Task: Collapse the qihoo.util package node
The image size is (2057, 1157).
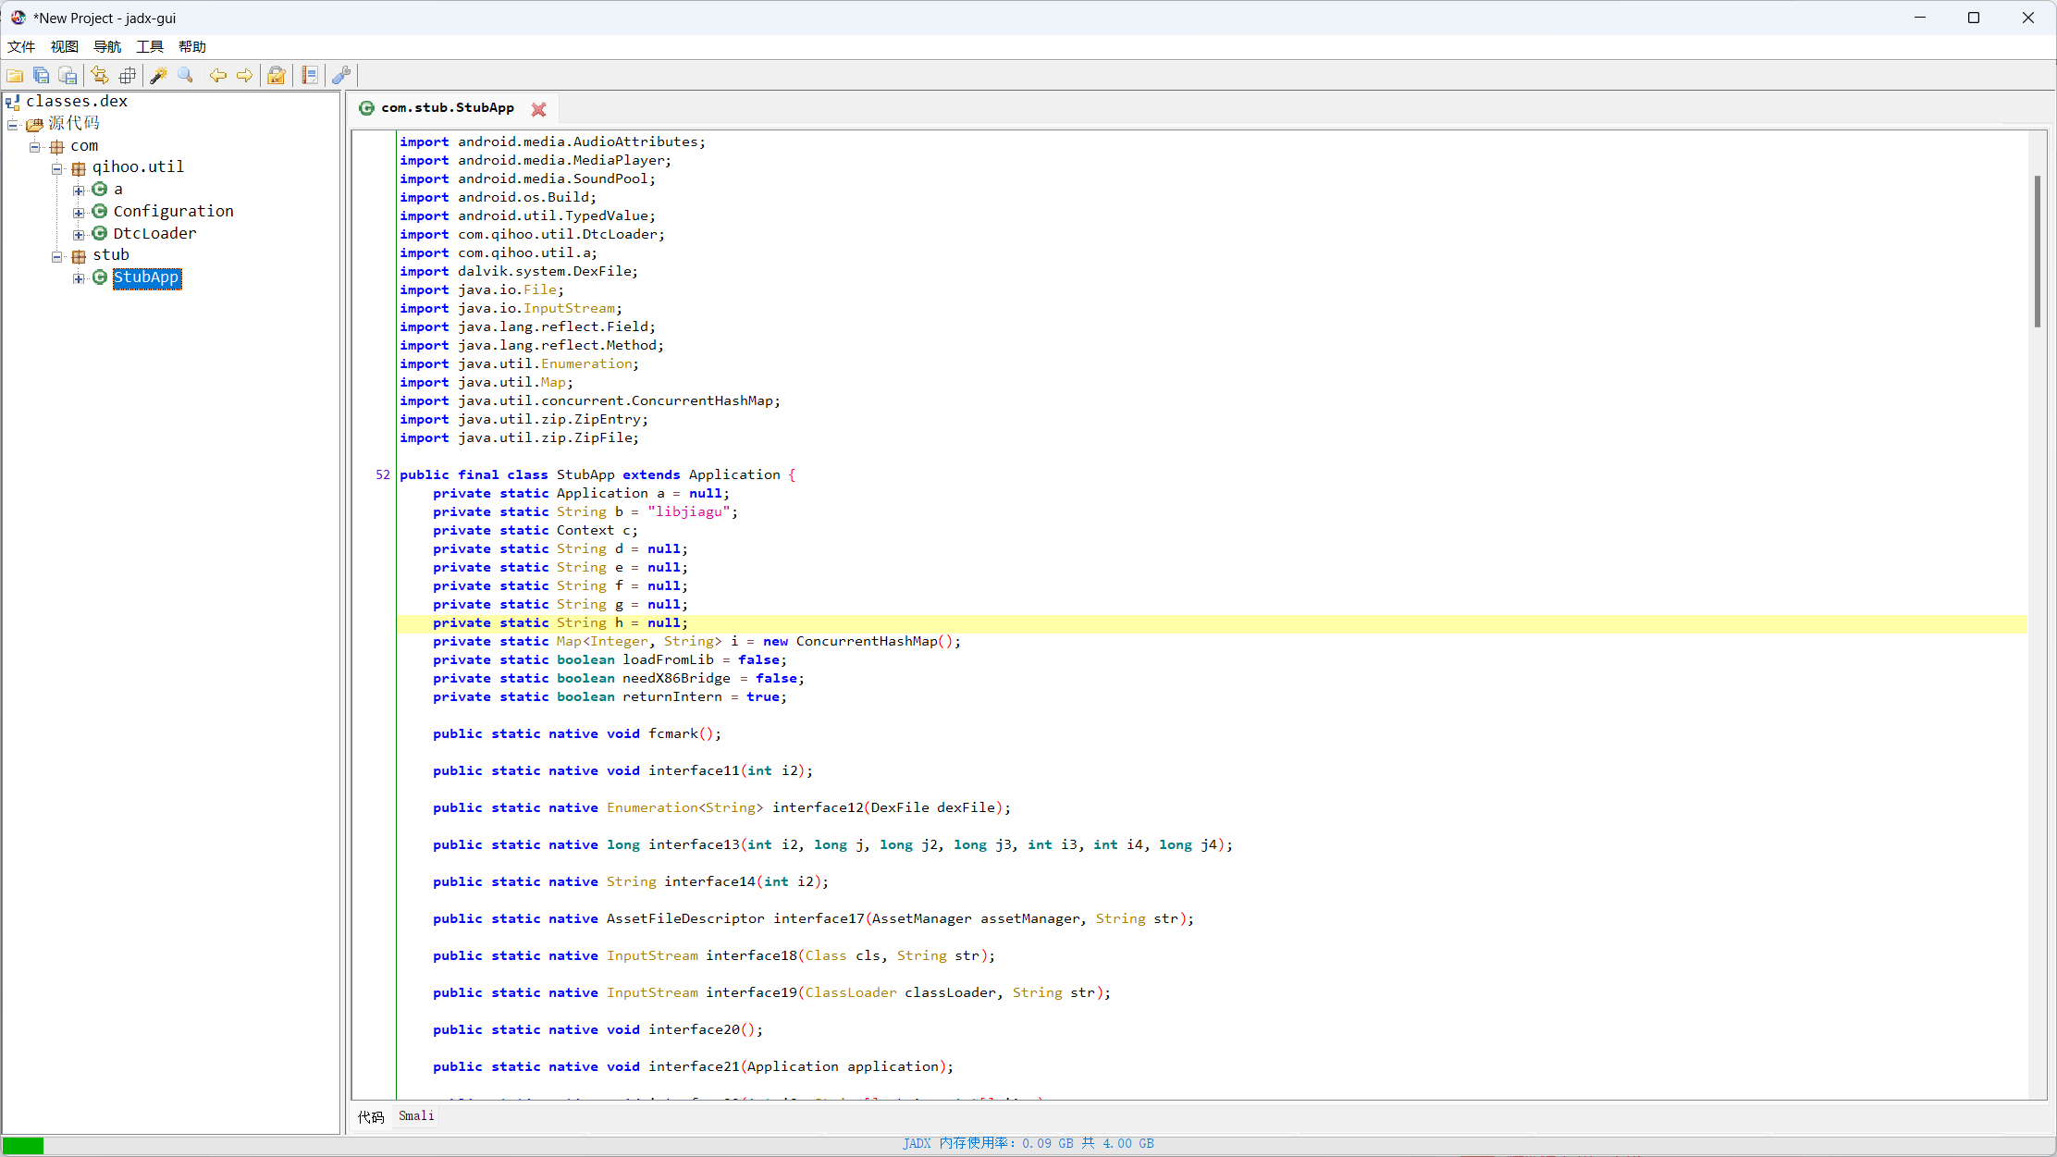Action: point(57,168)
